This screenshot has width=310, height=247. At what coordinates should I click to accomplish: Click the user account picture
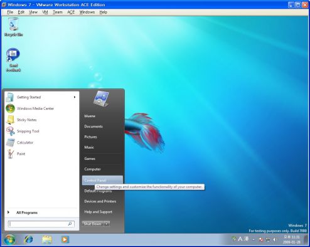tap(101, 98)
